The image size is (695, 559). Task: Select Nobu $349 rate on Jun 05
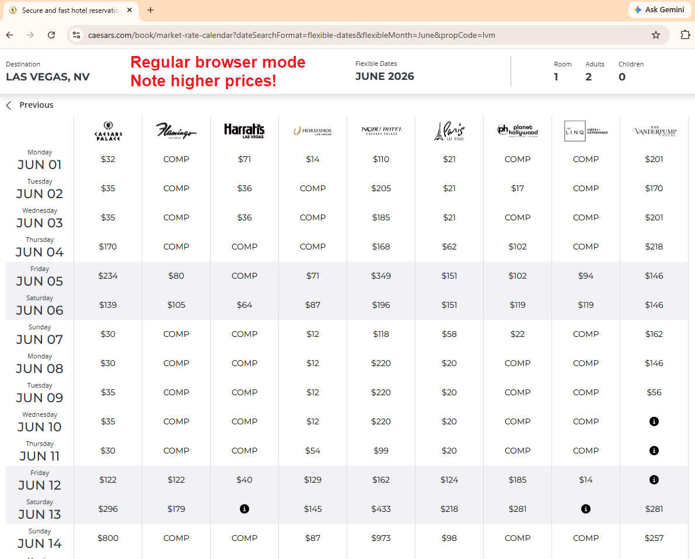(381, 276)
